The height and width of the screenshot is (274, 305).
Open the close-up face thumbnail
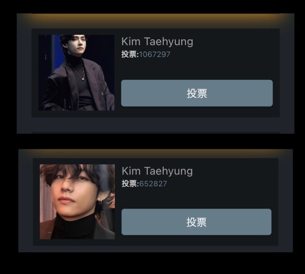coord(77,201)
